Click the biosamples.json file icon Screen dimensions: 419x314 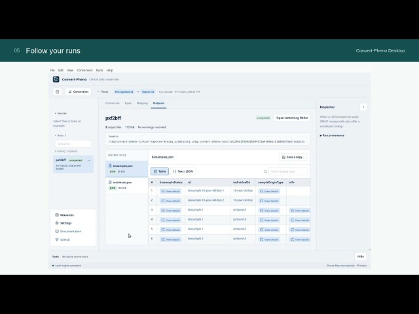point(110,166)
